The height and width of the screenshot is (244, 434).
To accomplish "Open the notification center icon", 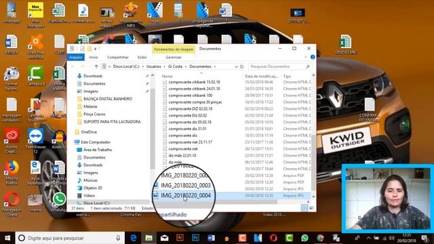I will tap(425, 238).
